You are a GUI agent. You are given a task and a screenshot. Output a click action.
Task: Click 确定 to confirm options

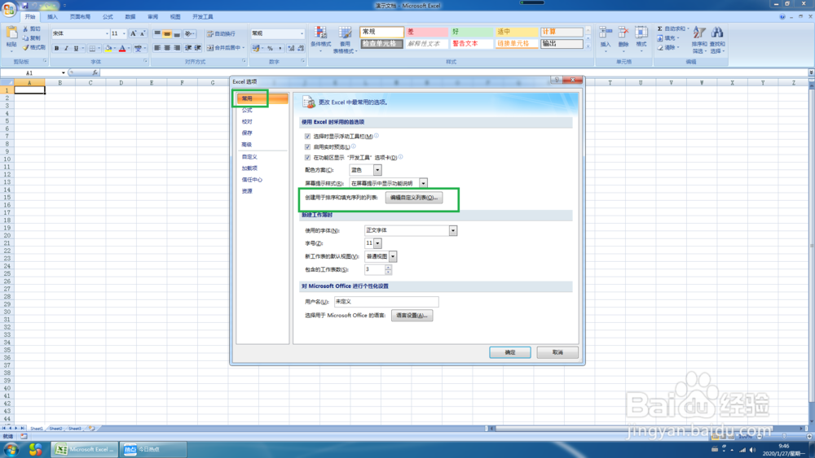tap(510, 352)
